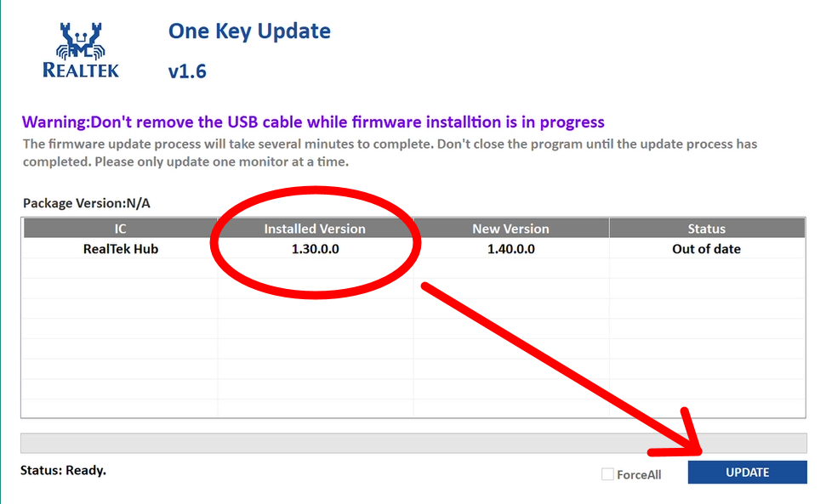Screen dimensions: 826x504
Task: Click the v1.6 version label
Action: point(187,71)
